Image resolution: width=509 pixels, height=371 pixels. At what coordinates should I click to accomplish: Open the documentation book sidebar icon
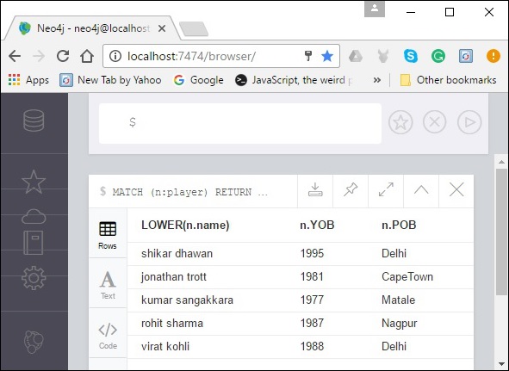point(34,243)
